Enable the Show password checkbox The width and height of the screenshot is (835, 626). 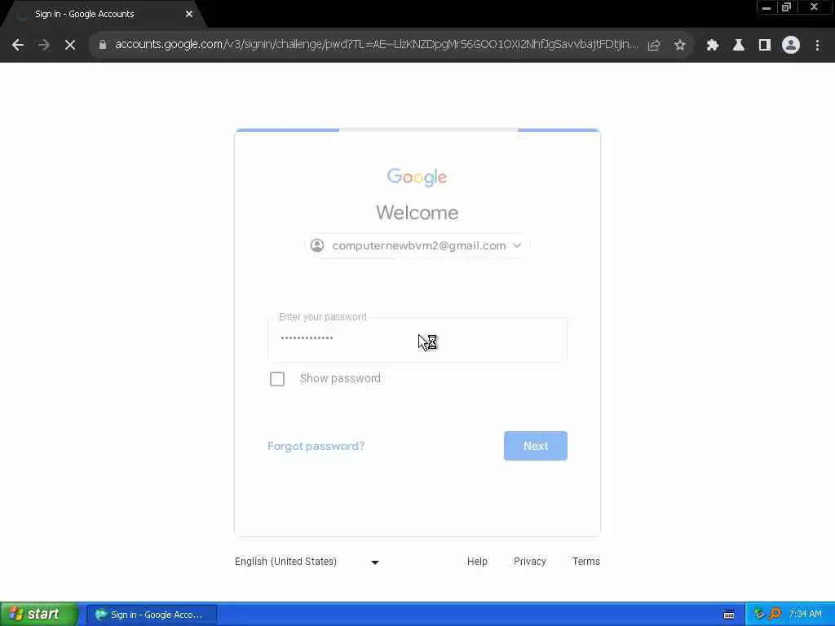(x=277, y=379)
